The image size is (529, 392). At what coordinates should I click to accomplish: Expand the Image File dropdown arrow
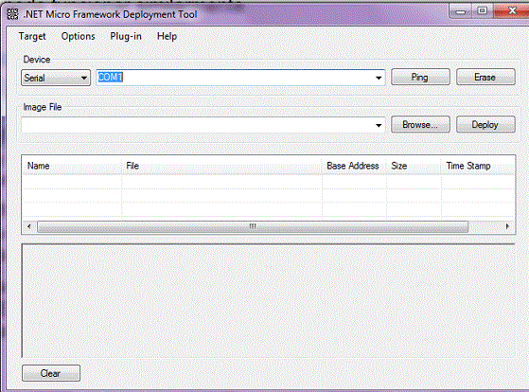click(379, 125)
